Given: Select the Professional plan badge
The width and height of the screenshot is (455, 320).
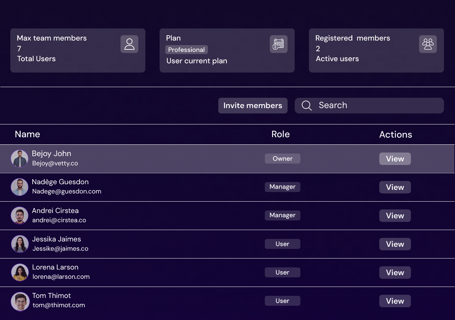Looking at the screenshot, I should (187, 50).
